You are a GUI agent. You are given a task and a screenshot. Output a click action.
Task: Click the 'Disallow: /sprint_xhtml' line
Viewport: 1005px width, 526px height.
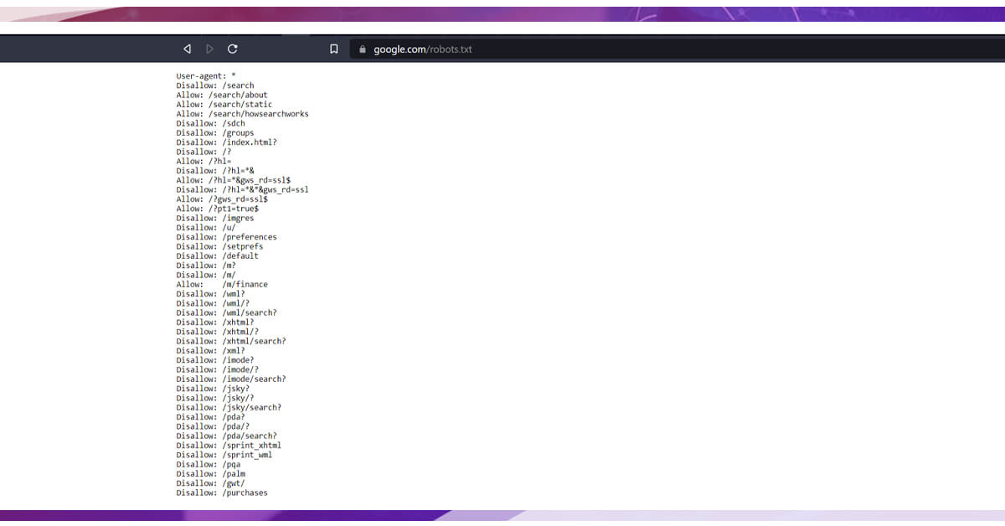(229, 446)
